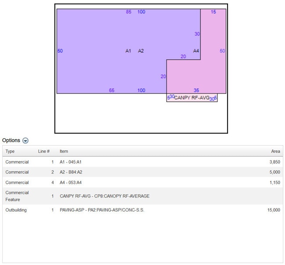
Task: Expand the Options dropdown arrow
Action: [x=25, y=140]
